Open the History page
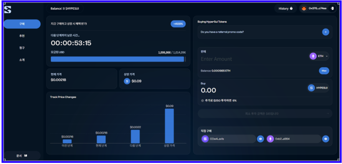The height and width of the screenshot is (164, 342). point(286,8)
